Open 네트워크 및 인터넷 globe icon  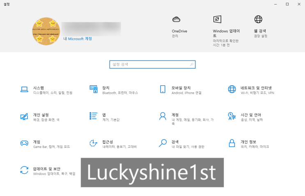click(x=232, y=89)
